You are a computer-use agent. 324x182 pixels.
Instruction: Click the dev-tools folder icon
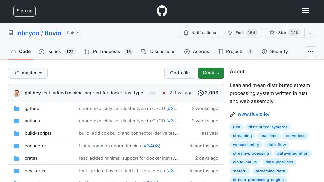(x=17, y=171)
